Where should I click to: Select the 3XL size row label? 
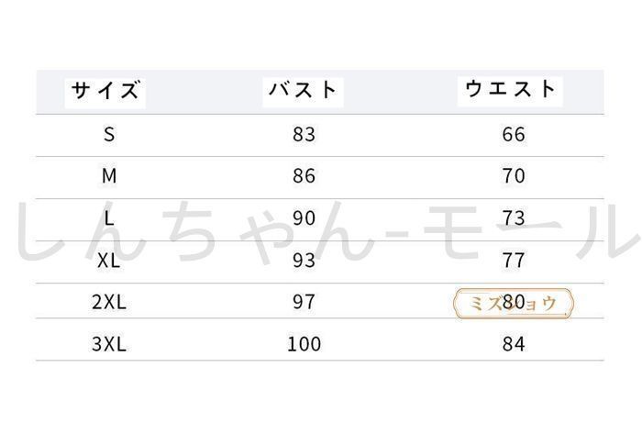point(109,344)
